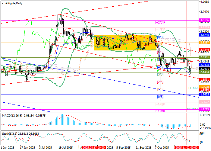Click the 4.0095 top price scale value
Viewport: 211px width, 151px height.
pyautogui.click(x=205, y=2)
